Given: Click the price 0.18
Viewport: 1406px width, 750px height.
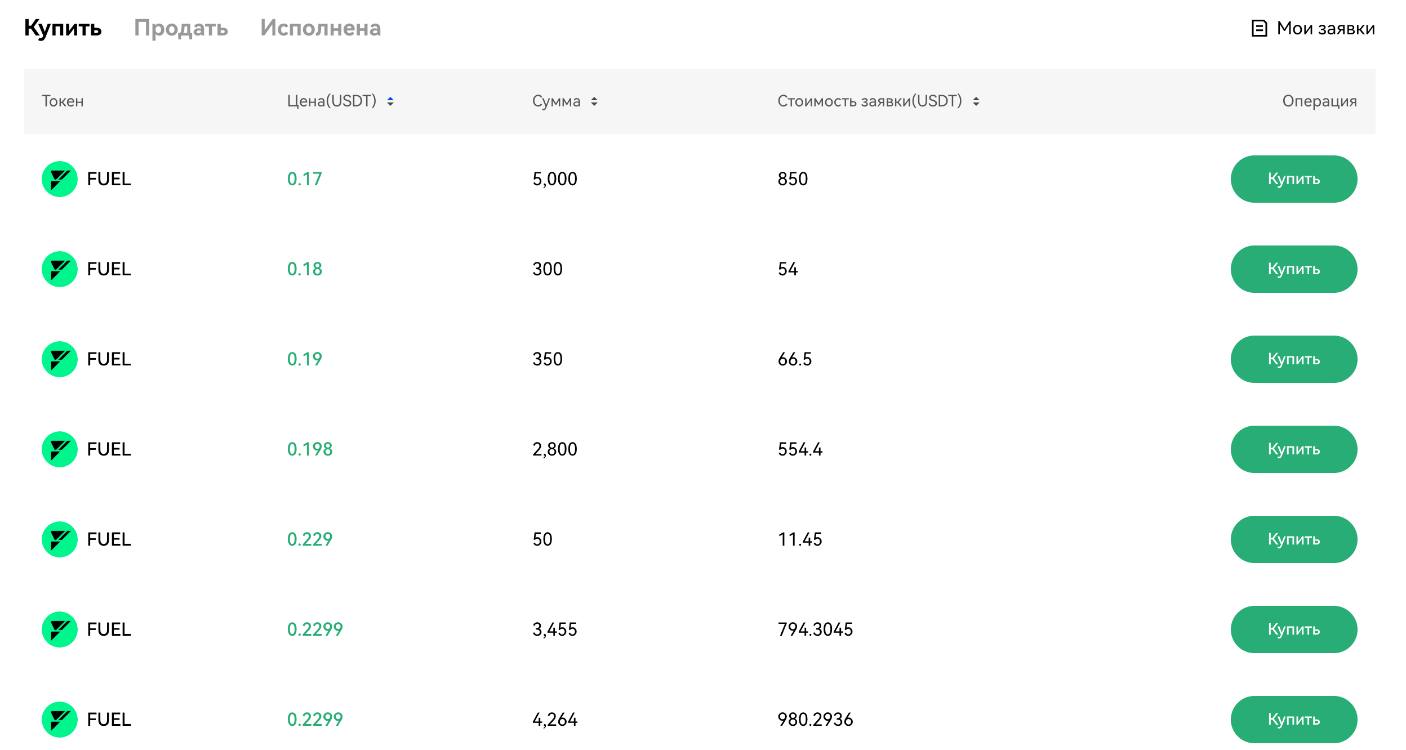Looking at the screenshot, I should pos(305,269).
